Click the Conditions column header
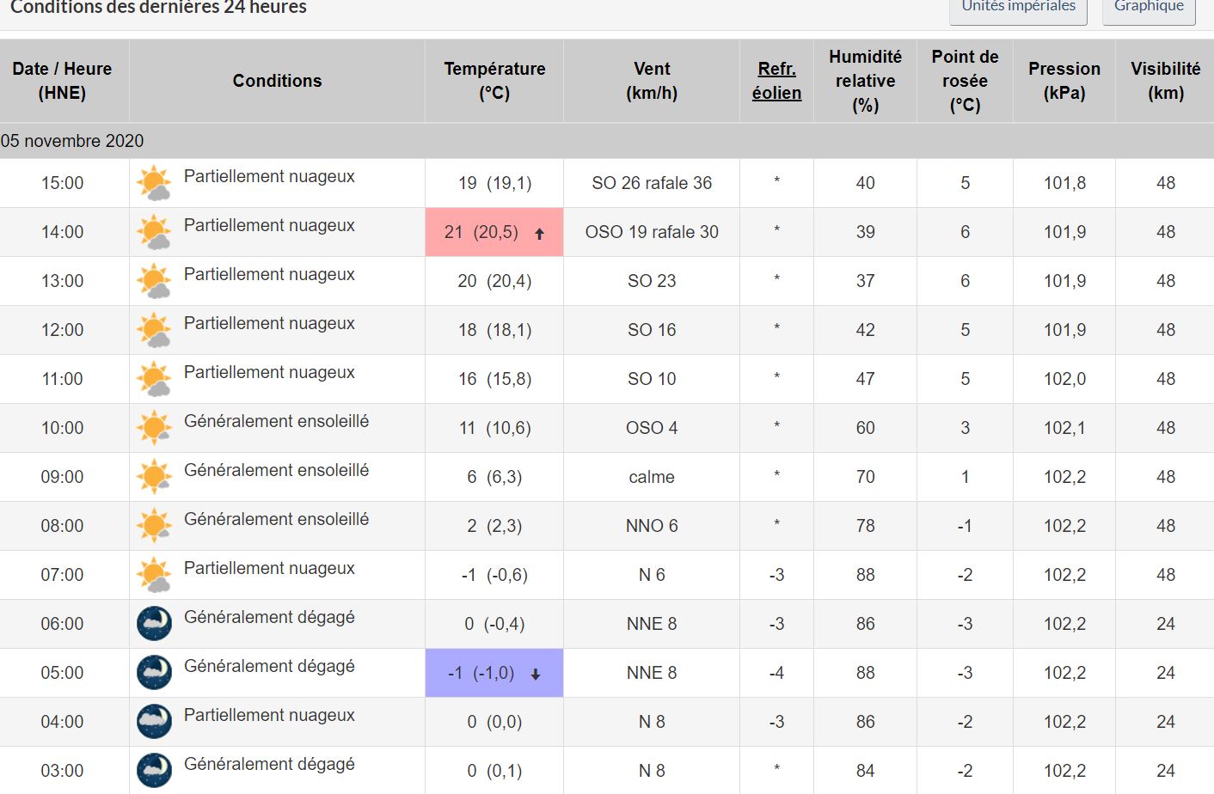 click(277, 81)
